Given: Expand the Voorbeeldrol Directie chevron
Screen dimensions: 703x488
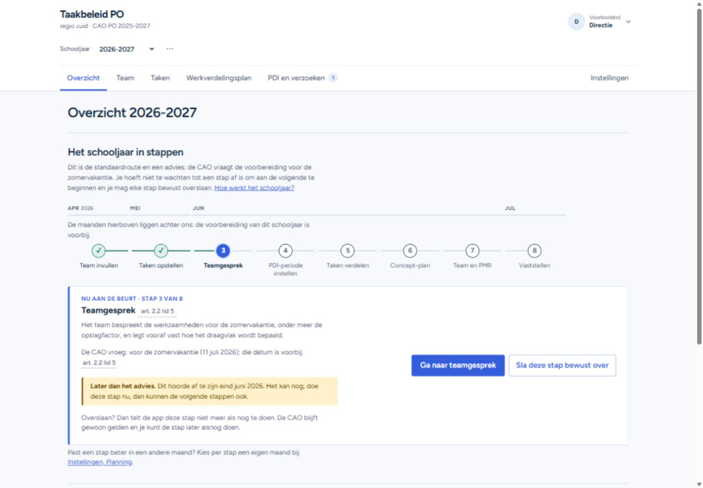Looking at the screenshot, I should point(628,22).
